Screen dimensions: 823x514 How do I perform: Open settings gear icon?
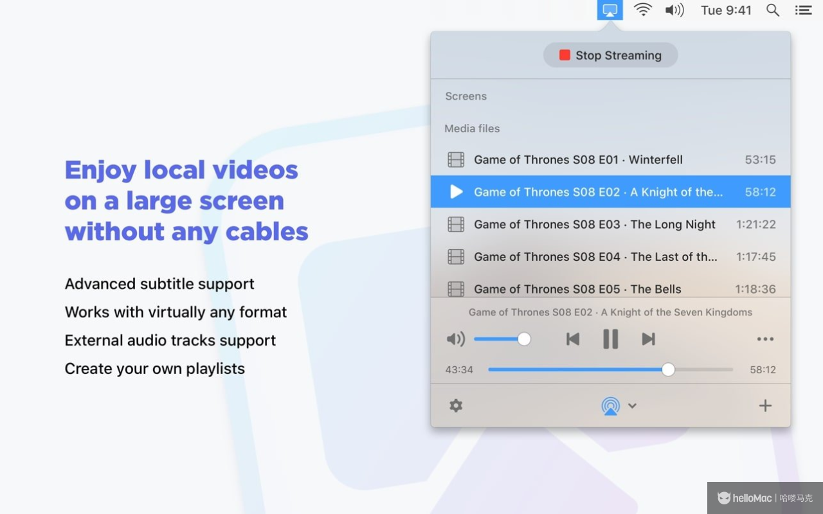click(x=456, y=405)
